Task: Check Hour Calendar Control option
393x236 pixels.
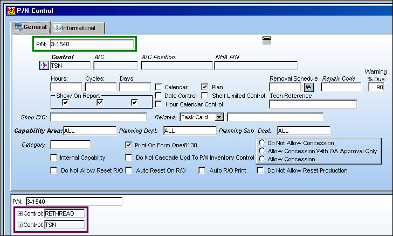Action: [158, 104]
